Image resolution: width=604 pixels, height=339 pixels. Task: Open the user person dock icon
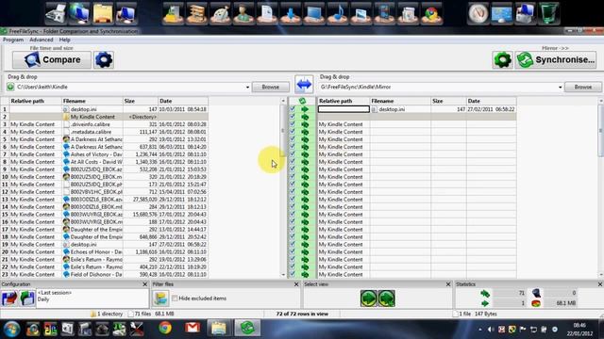tap(243, 13)
